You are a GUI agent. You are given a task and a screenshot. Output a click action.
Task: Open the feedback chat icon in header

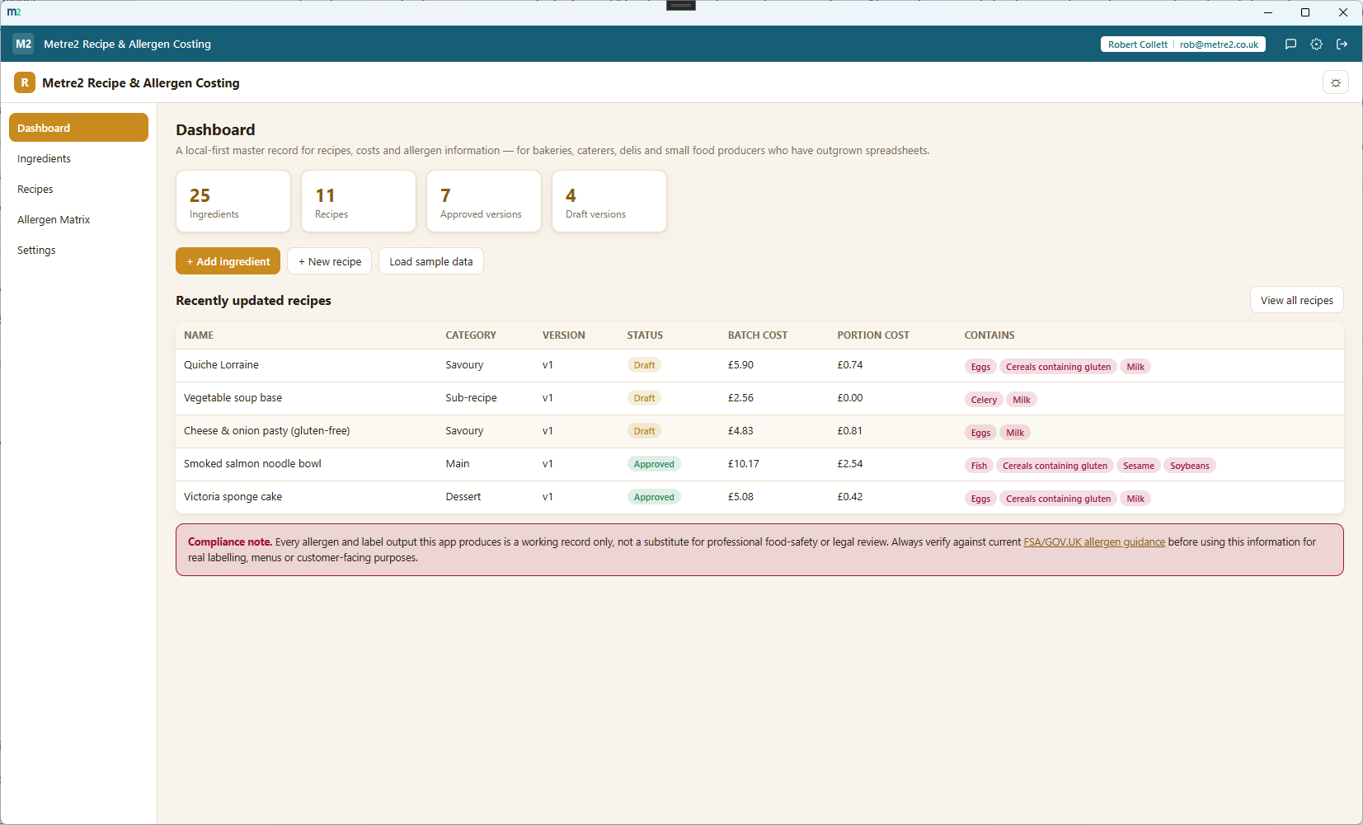(x=1291, y=45)
